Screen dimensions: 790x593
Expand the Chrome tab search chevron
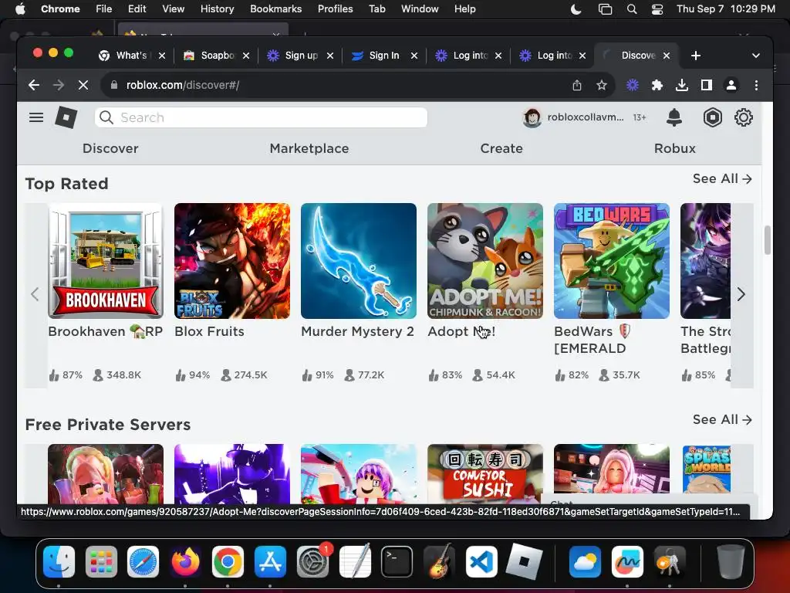[x=756, y=56]
